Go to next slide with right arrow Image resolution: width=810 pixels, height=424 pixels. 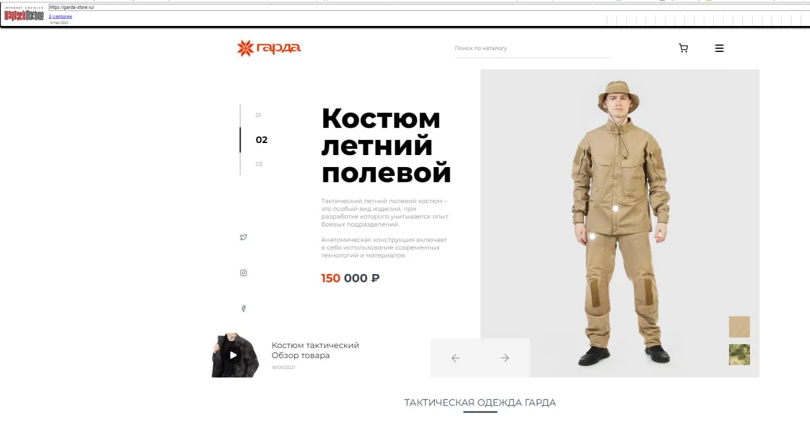coord(505,358)
